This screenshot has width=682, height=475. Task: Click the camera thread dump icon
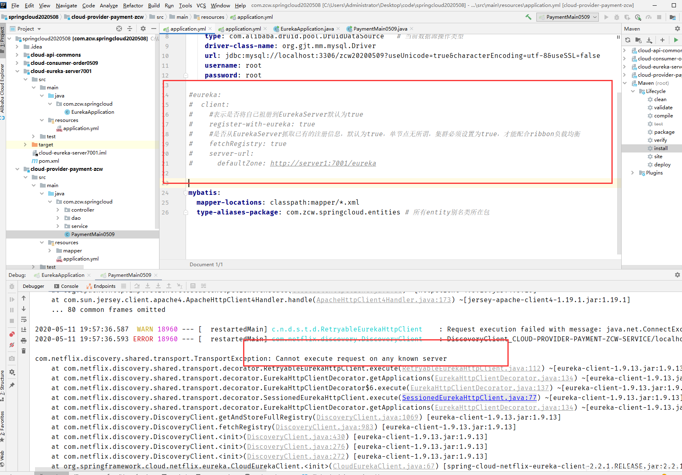click(x=12, y=358)
